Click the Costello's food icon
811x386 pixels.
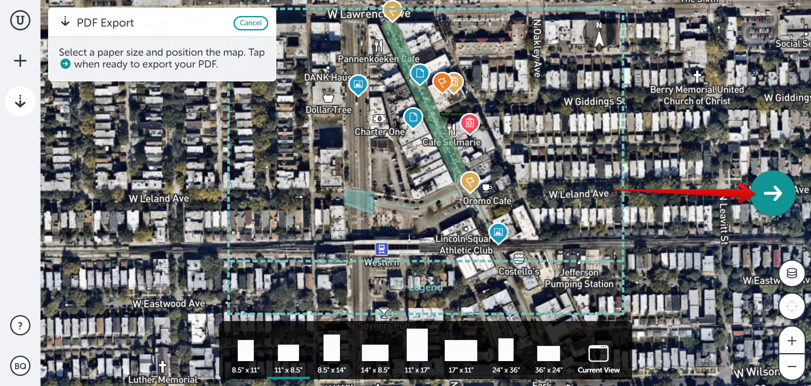coord(519,258)
